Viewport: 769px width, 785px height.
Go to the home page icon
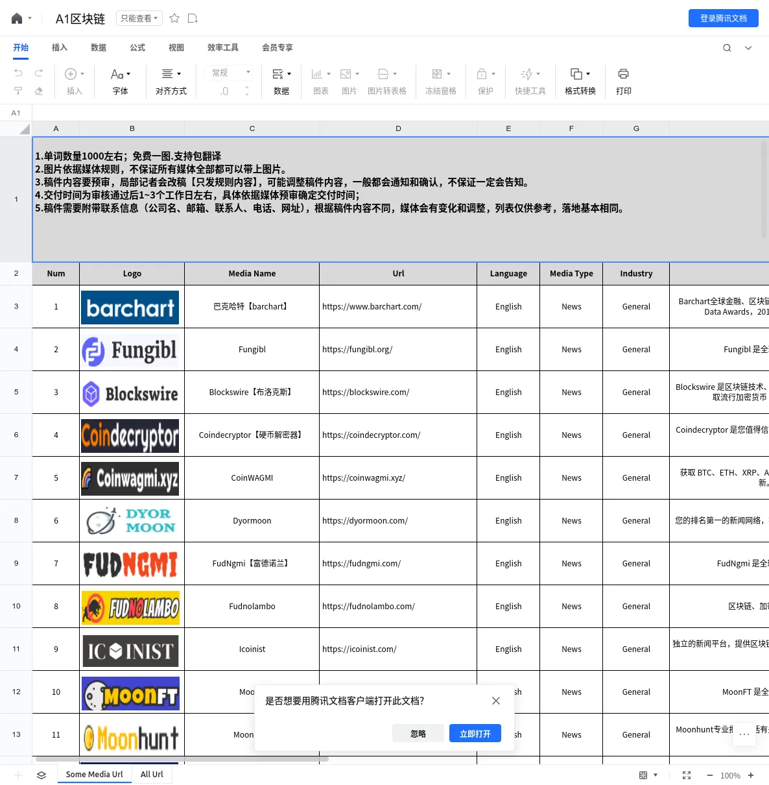[x=17, y=19]
